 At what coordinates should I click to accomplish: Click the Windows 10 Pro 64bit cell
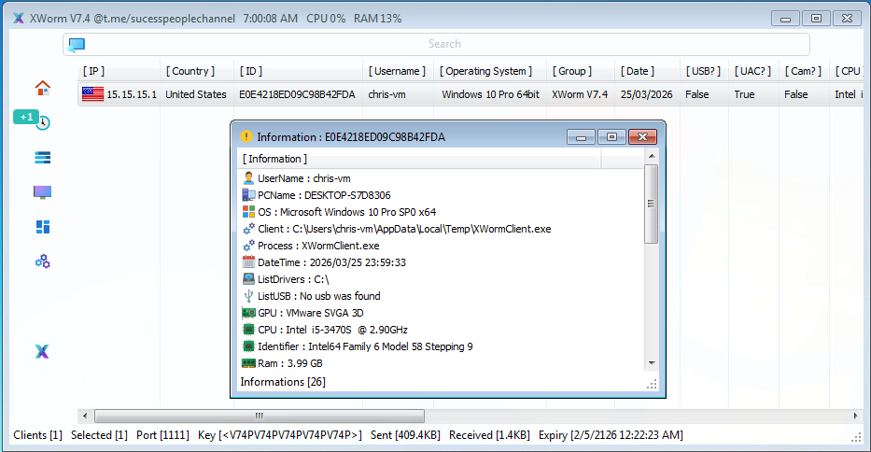coord(490,94)
